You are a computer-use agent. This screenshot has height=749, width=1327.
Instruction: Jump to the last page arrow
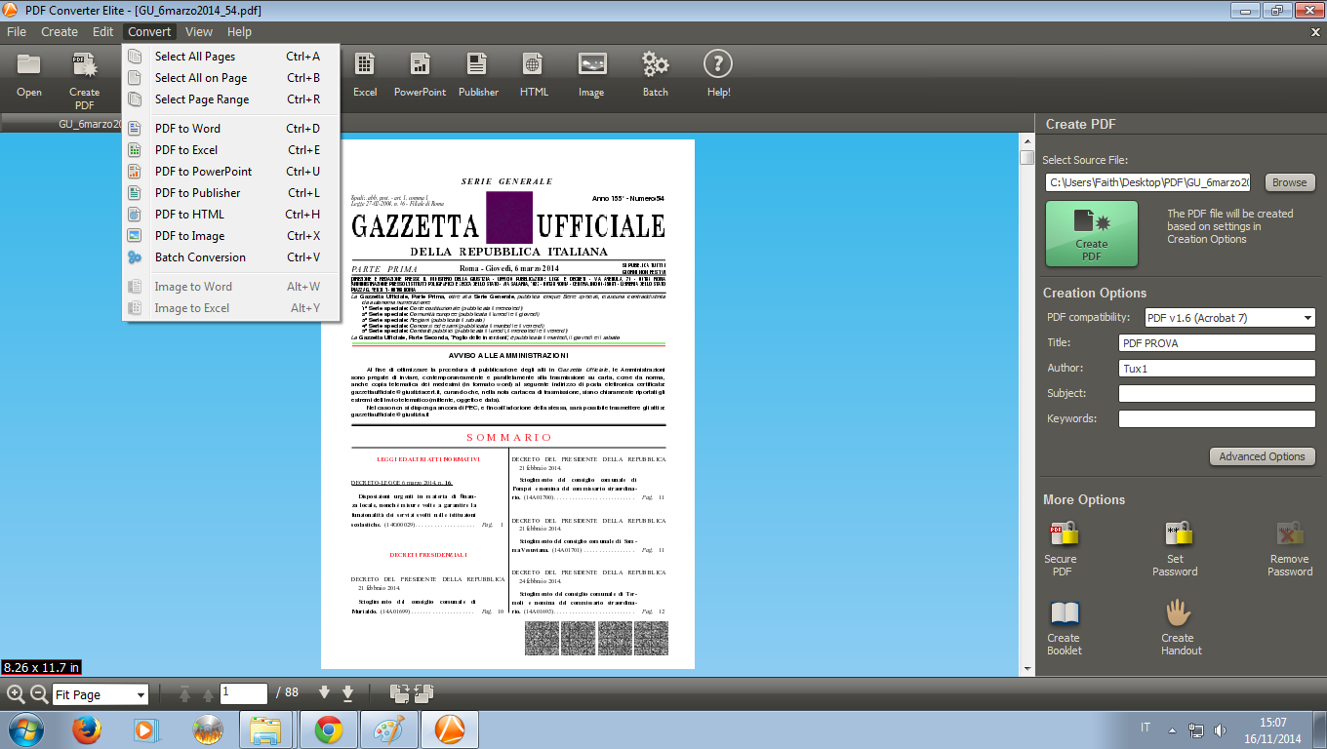pos(347,693)
